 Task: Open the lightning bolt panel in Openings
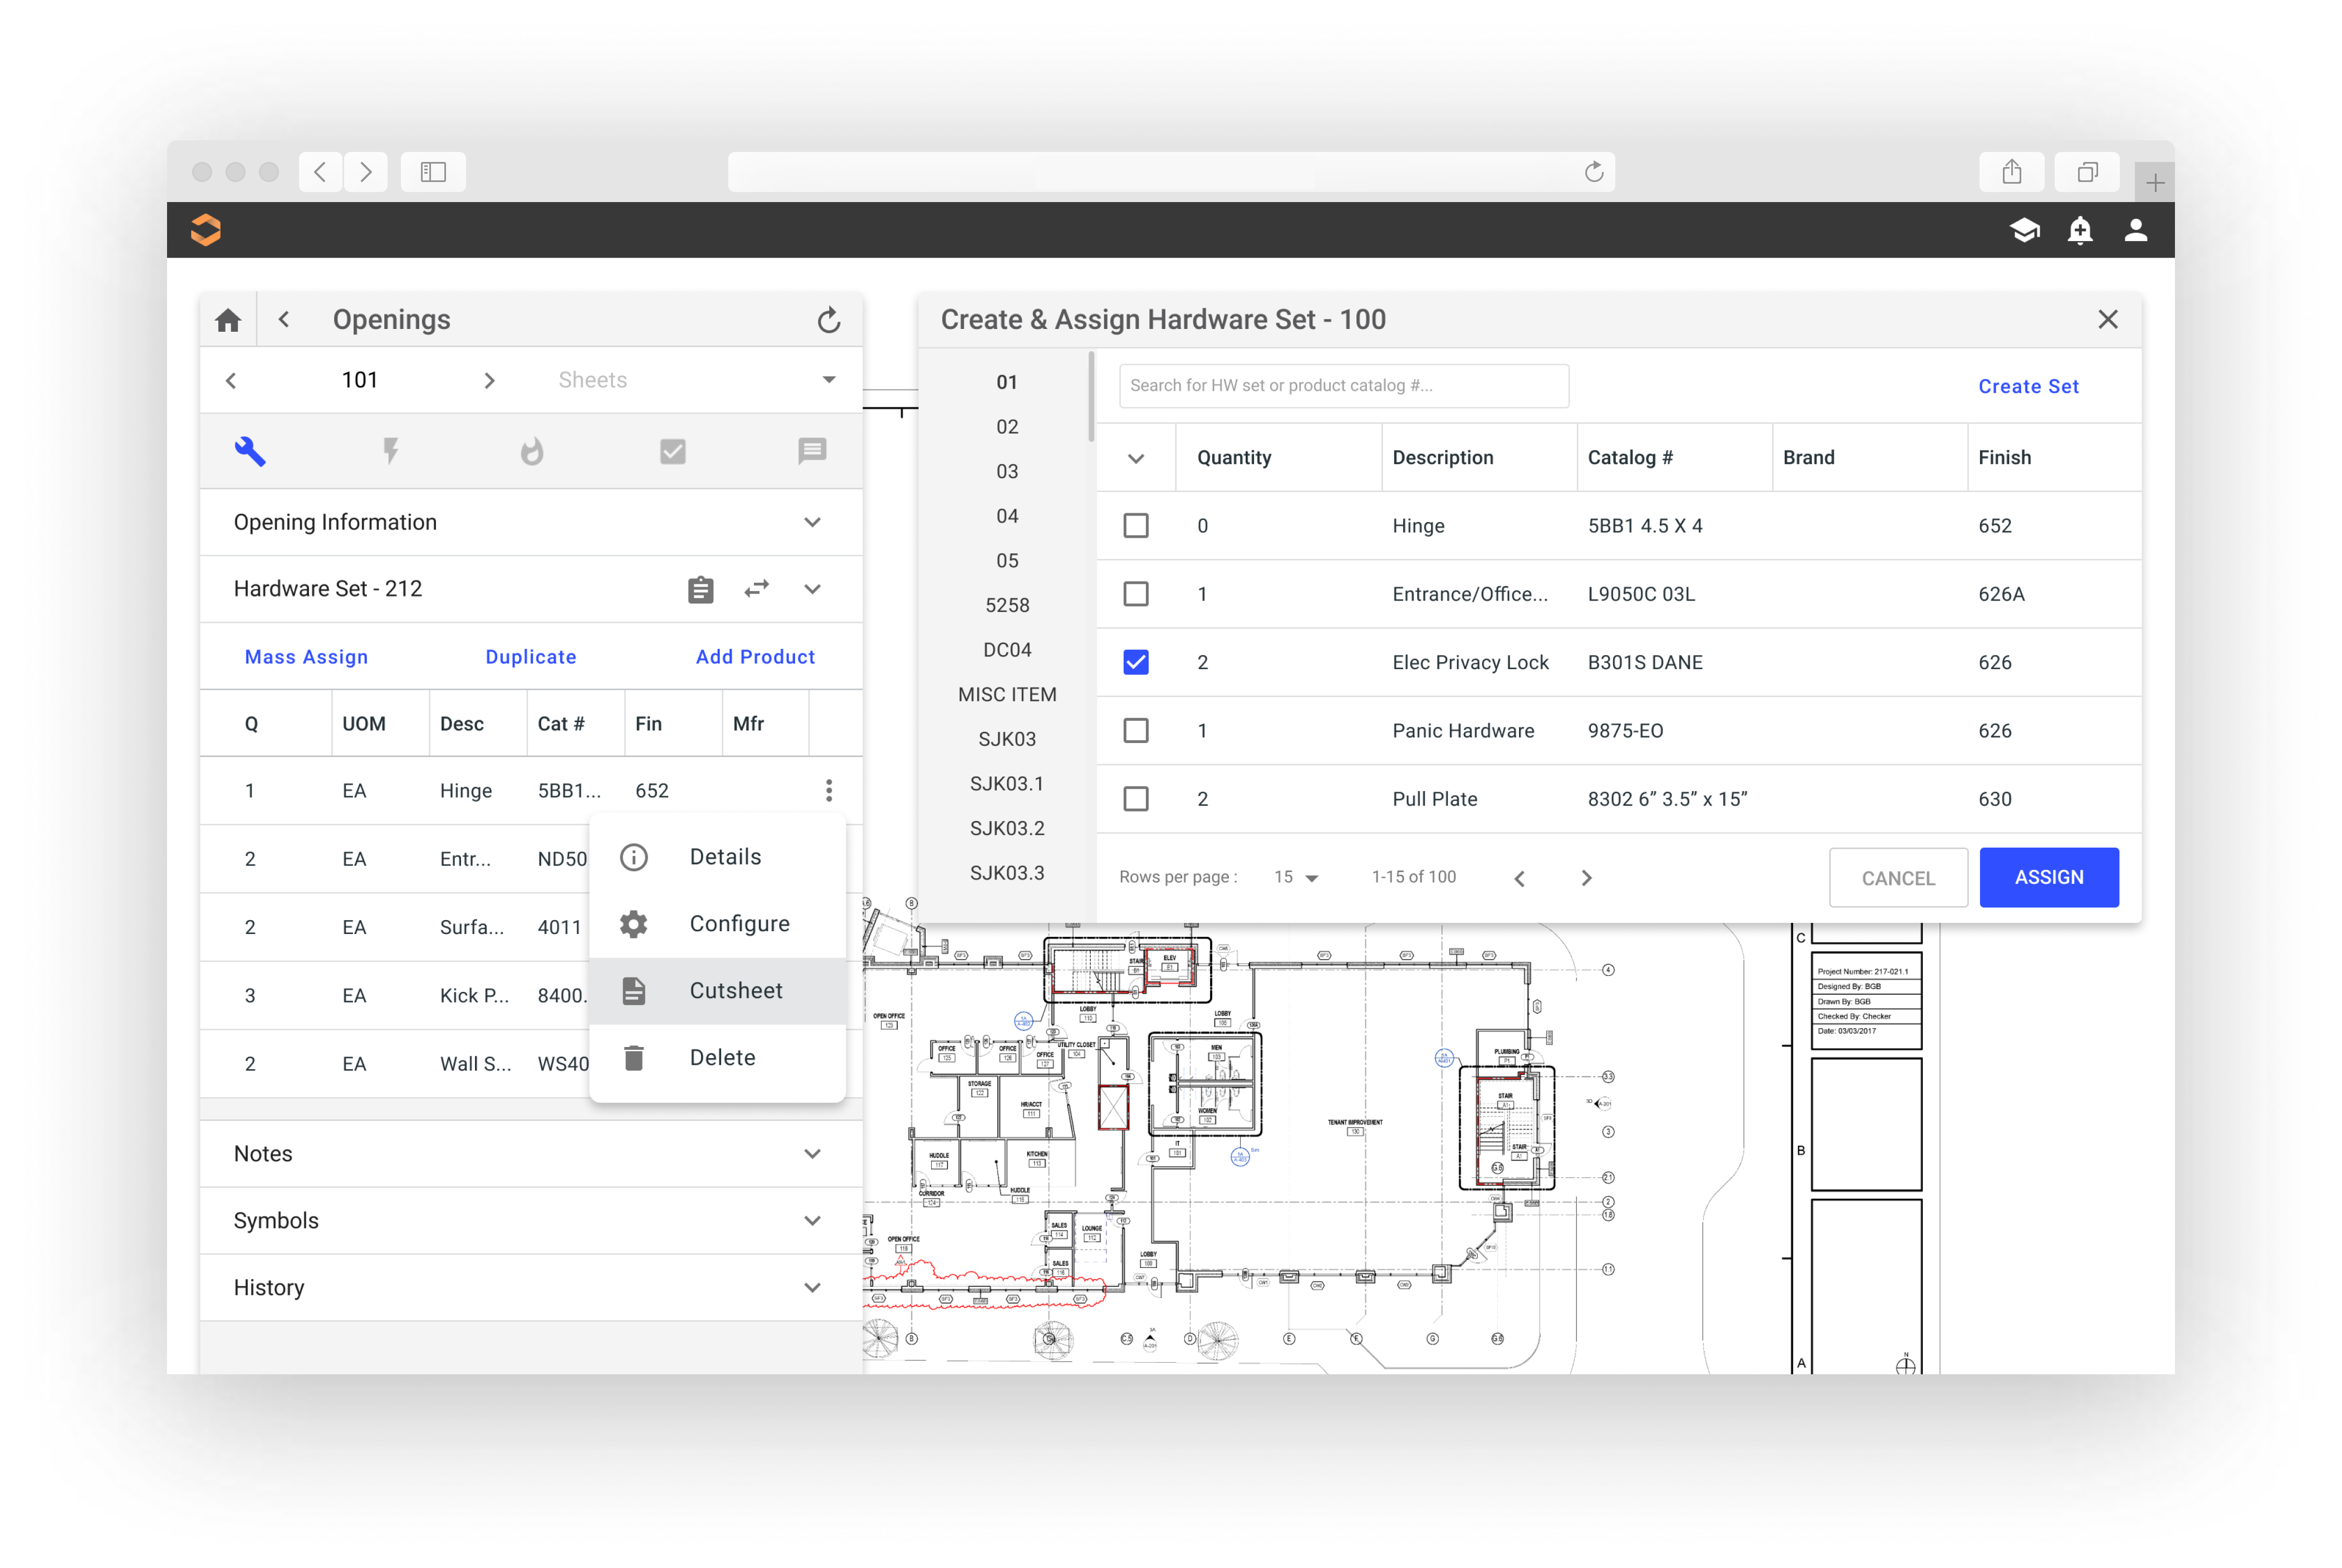pyautogui.click(x=391, y=451)
